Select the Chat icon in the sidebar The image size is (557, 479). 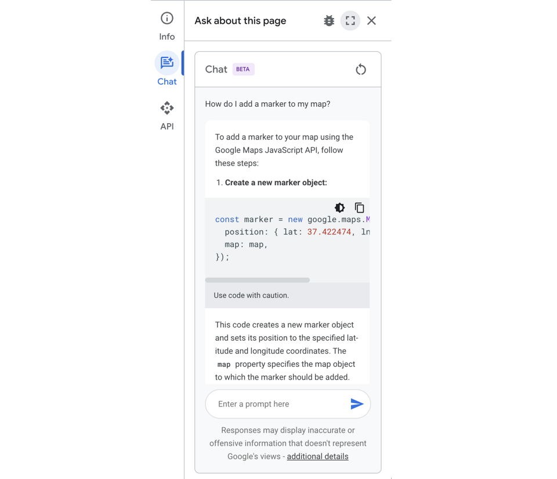pyautogui.click(x=167, y=63)
